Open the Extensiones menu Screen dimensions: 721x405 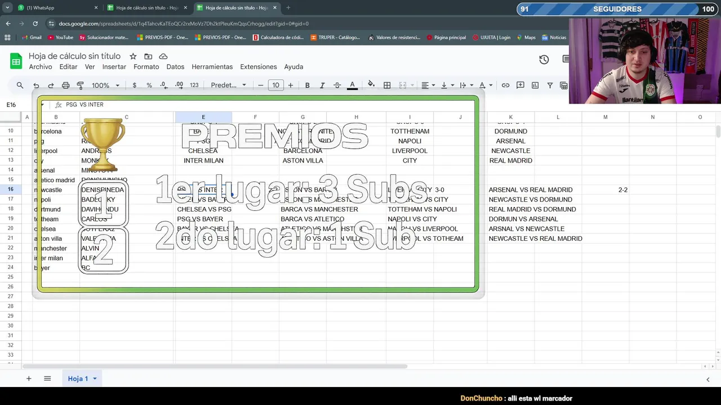point(259,66)
